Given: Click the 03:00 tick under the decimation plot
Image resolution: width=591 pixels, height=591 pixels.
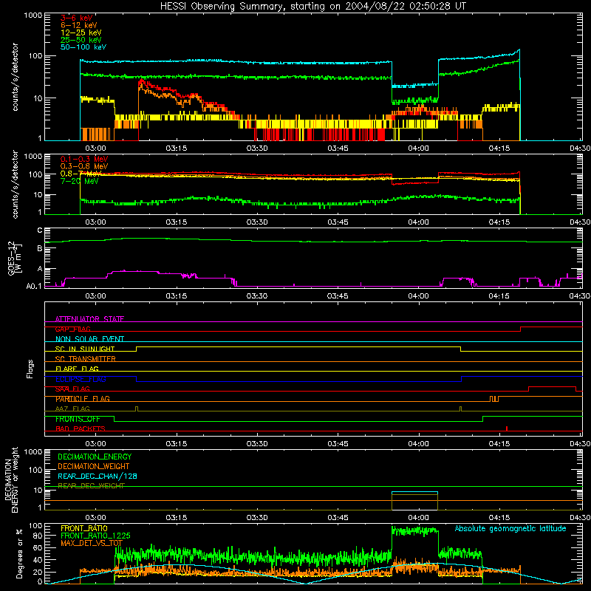Looking at the screenshot, I should click(96, 518).
